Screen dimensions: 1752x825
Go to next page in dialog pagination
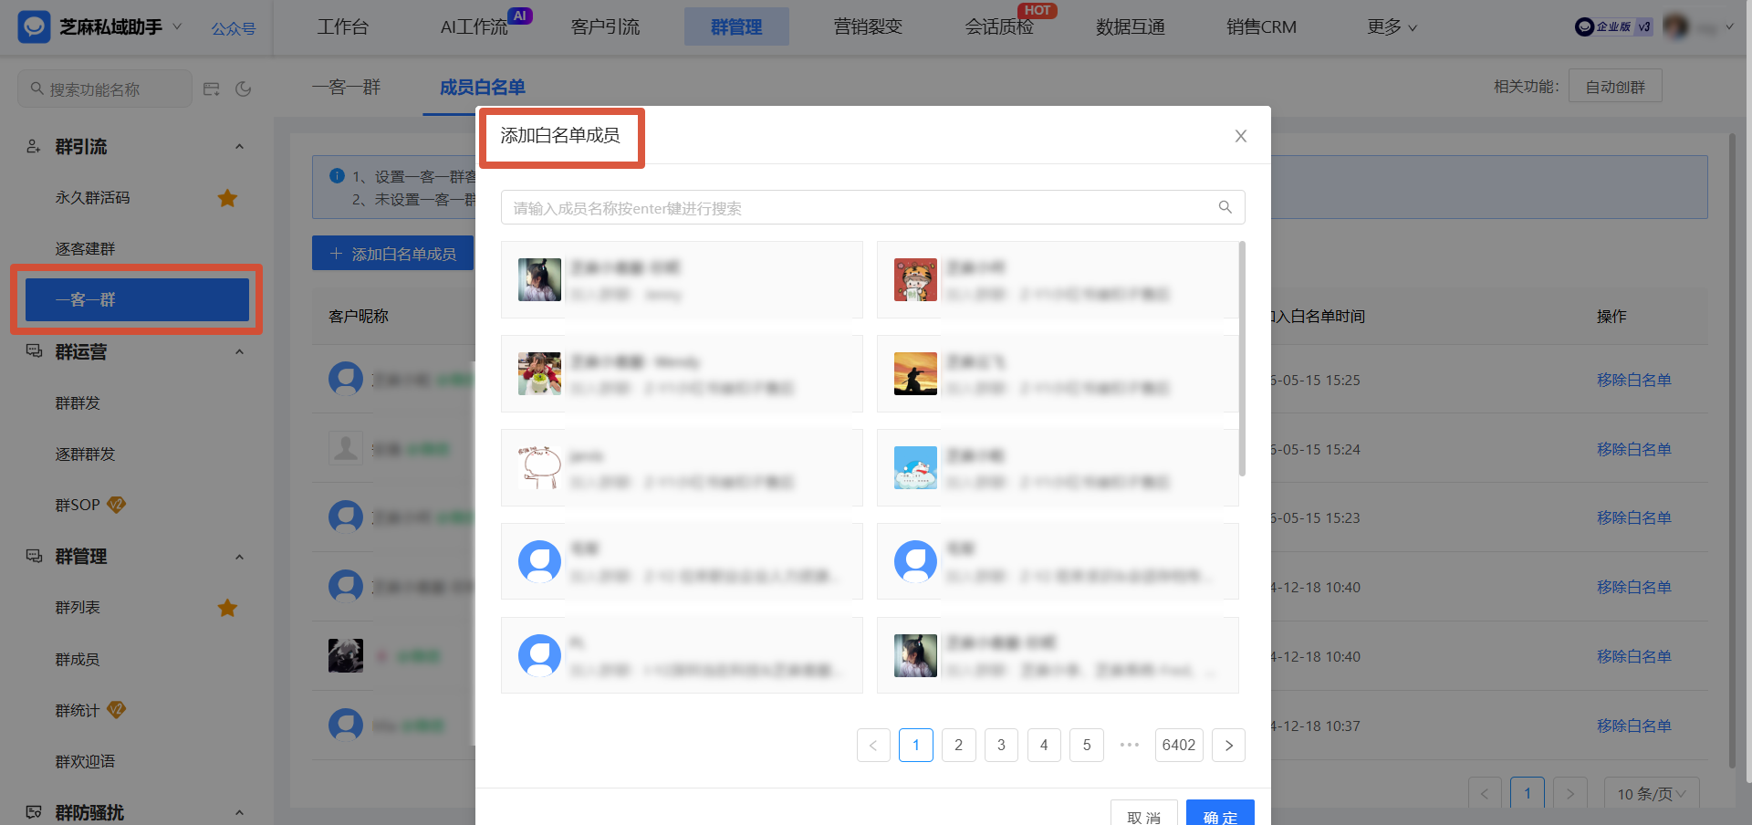click(1228, 745)
